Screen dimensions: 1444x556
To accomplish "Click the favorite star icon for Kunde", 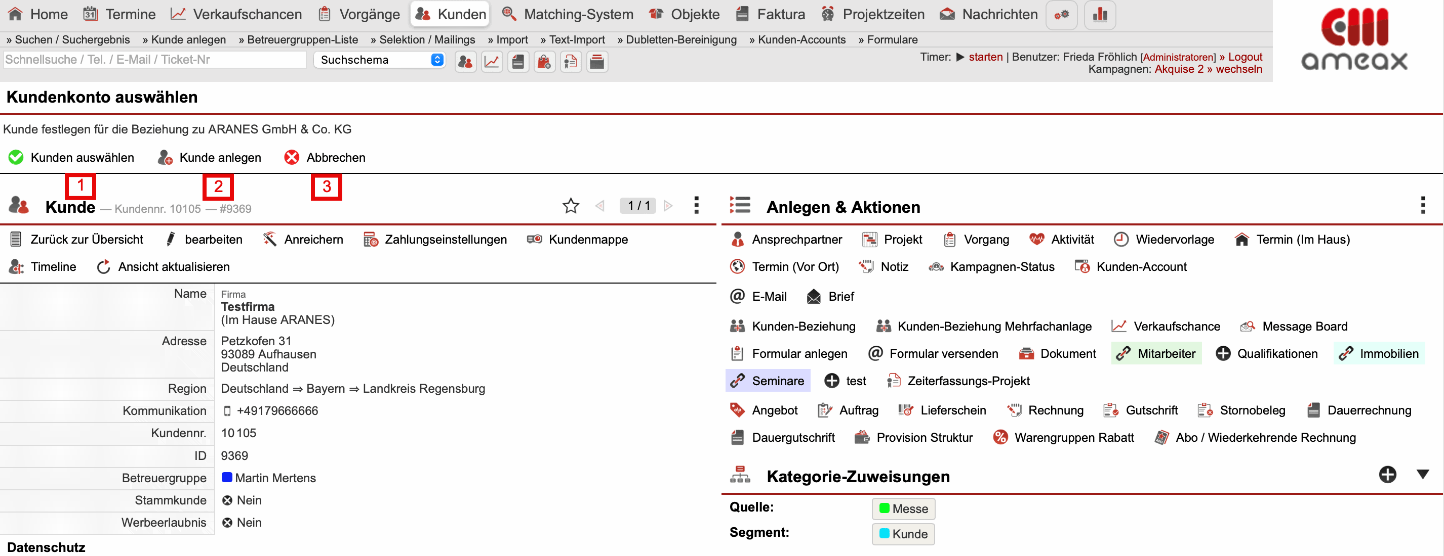I will click(x=570, y=206).
